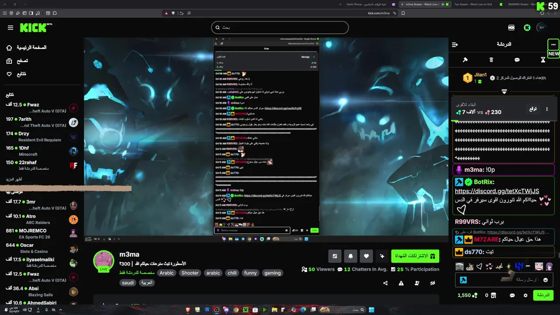
Task: Click the Arabic tag beside Shooter
Action: point(166,273)
